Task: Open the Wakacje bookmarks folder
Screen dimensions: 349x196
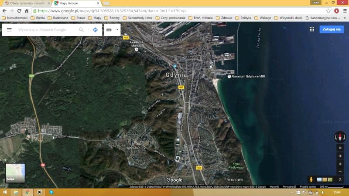Action: (263, 18)
